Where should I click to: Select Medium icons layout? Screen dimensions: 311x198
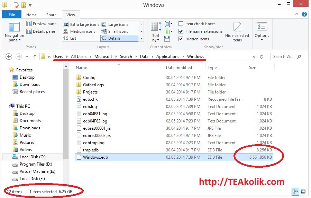pyautogui.click(x=79, y=31)
